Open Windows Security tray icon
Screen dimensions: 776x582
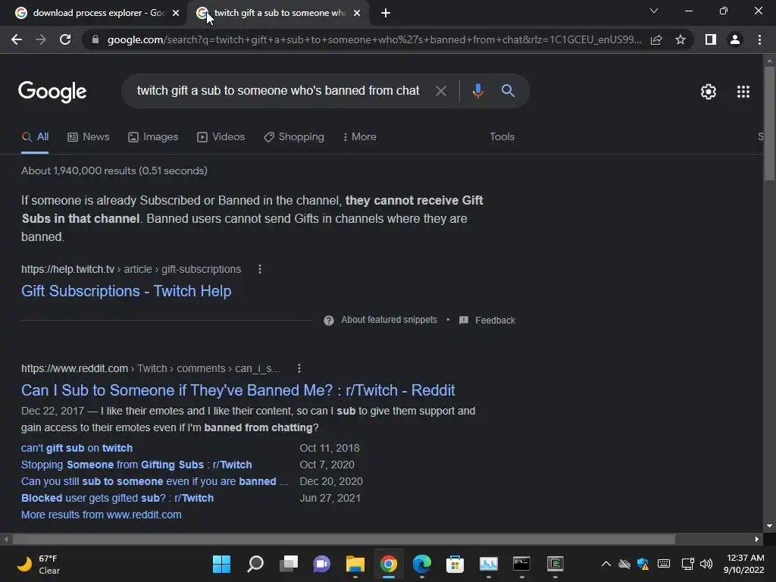(x=643, y=564)
